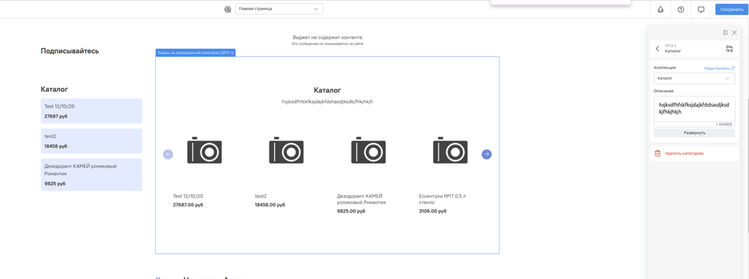This screenshot has height=279, width=749.
Task: Select the Товары из определенной категории widget tab
Action: 195,52
